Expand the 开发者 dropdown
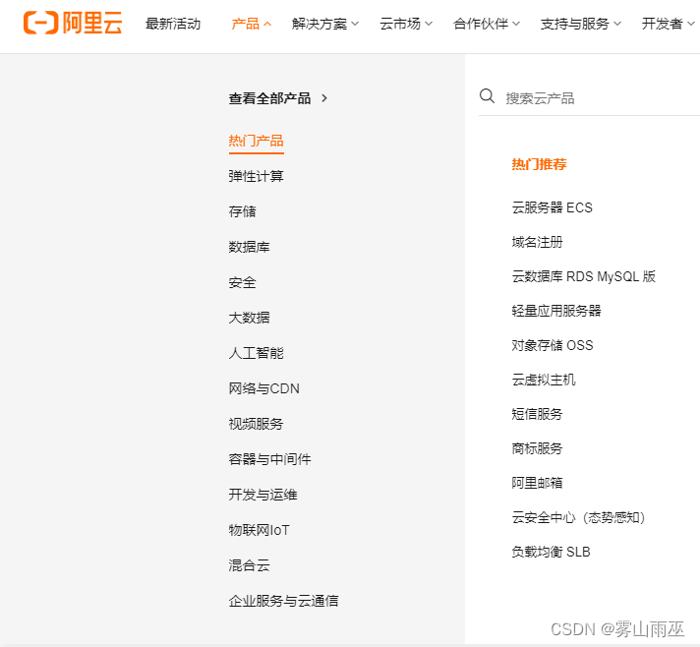The image size is (700, 647). [668, 24]
